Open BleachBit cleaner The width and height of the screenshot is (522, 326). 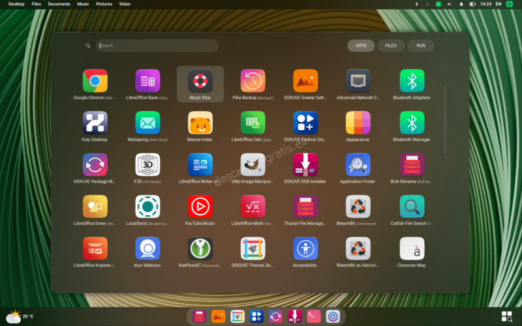pos(358,207)
